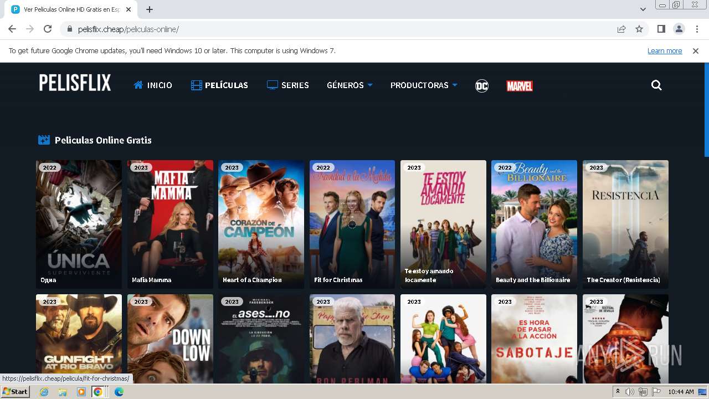
Task: View site information lock icon
Action: tap(70, 29)
